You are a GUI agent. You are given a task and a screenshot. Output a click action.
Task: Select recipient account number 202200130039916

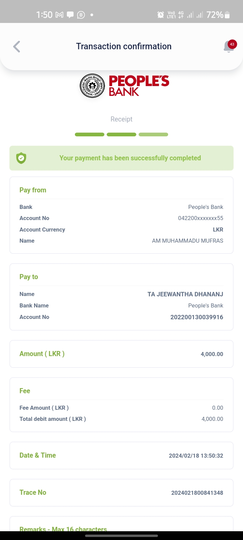[x=197, y=317]
